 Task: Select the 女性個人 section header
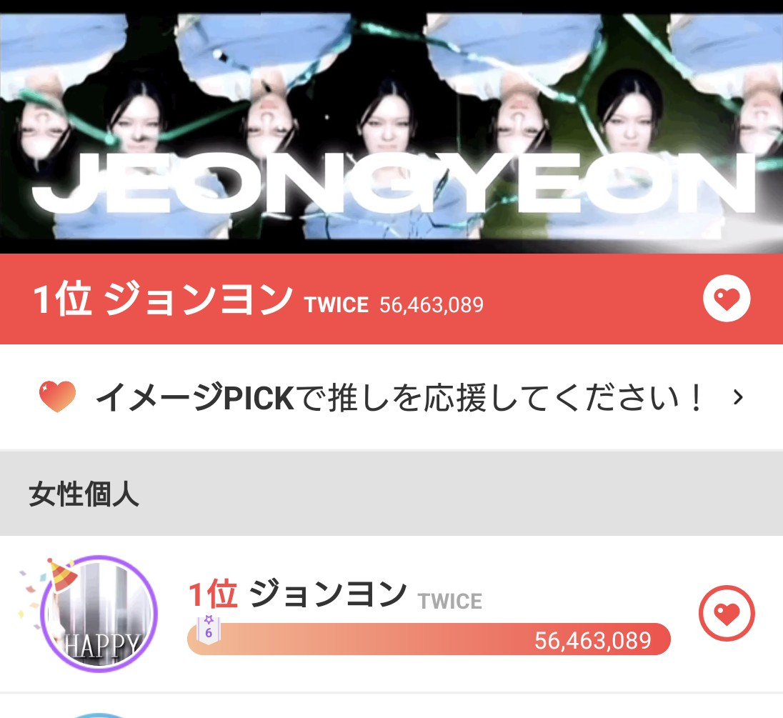tap(391, 494)
